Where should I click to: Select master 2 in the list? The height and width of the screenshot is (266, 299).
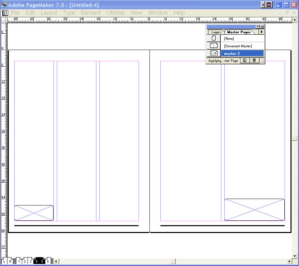click(x=242, y=53)
